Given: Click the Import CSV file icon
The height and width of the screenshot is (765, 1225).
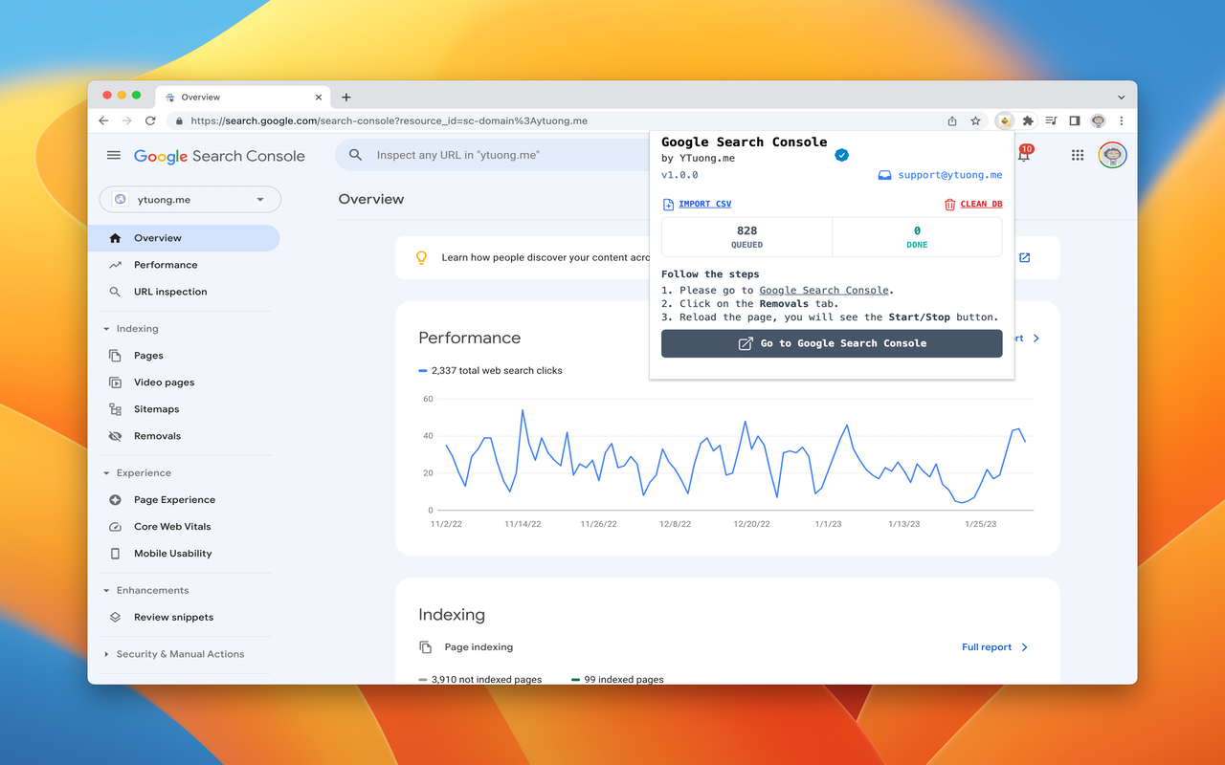Looking at the screenshot, I should point(668,204).
